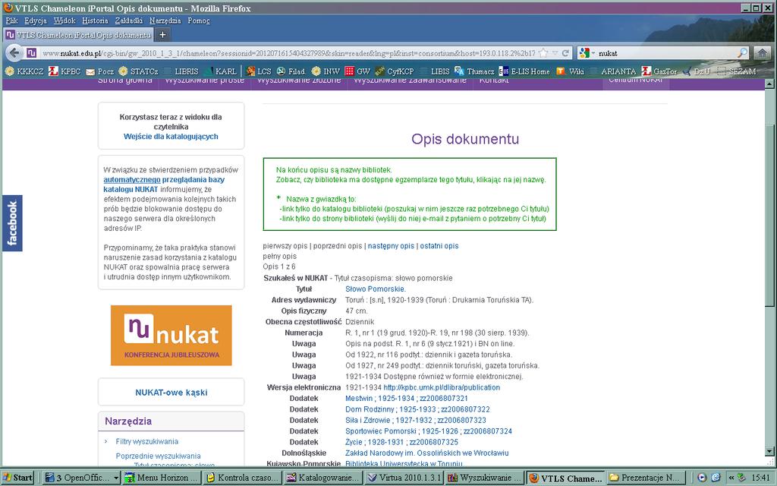The height and width of the screenshot is (486, 777).
Task: Switch to Virtua 2010.1.3.1 taskbar window
Action: [x=404, y=478]
